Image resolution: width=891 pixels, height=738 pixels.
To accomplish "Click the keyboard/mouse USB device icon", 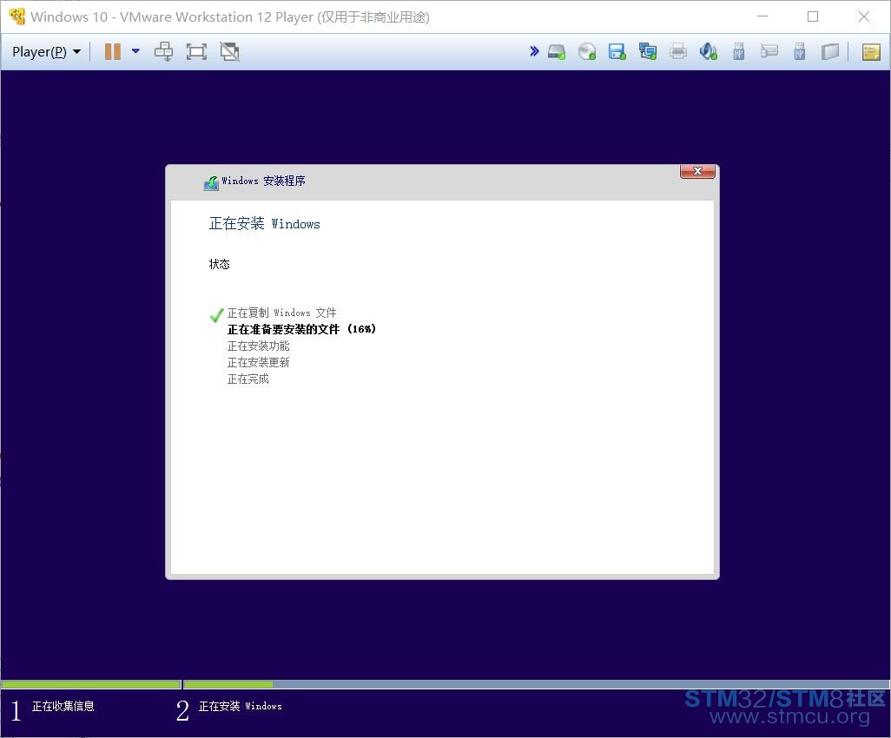I will click(x=769, y=52).
